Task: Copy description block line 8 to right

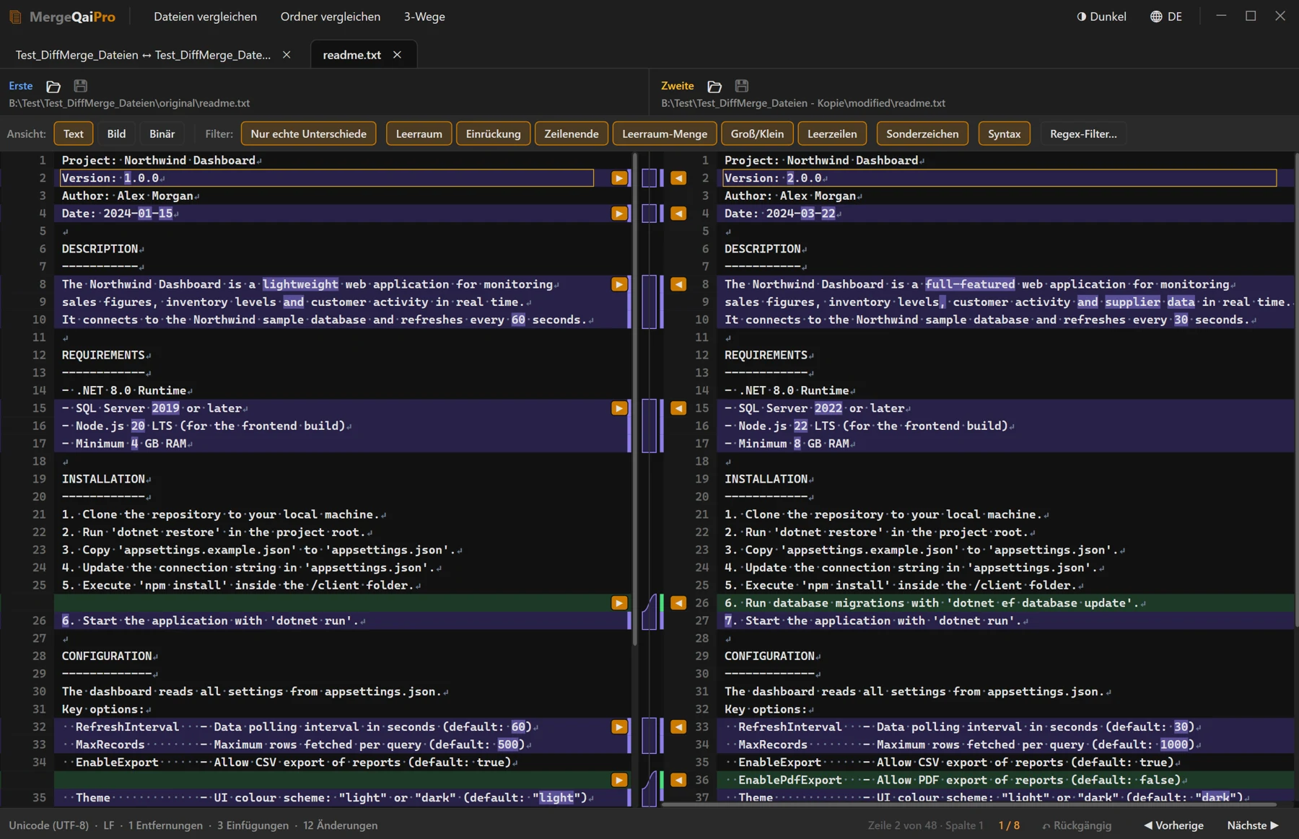Action: tap(619, 284)
